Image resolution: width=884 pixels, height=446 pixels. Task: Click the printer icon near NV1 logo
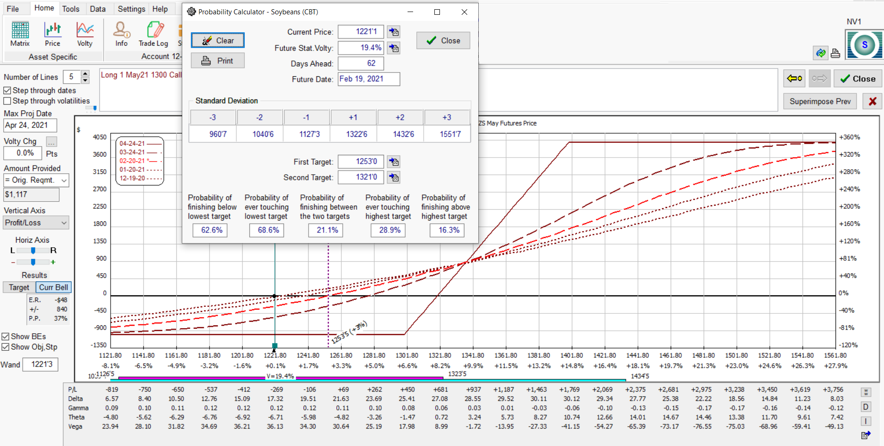(x=835, y=53)
